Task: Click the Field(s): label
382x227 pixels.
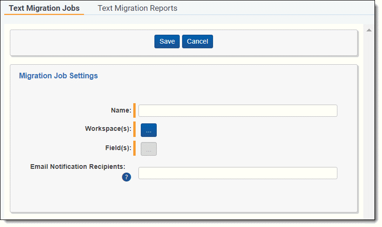Action: (118, 147)
